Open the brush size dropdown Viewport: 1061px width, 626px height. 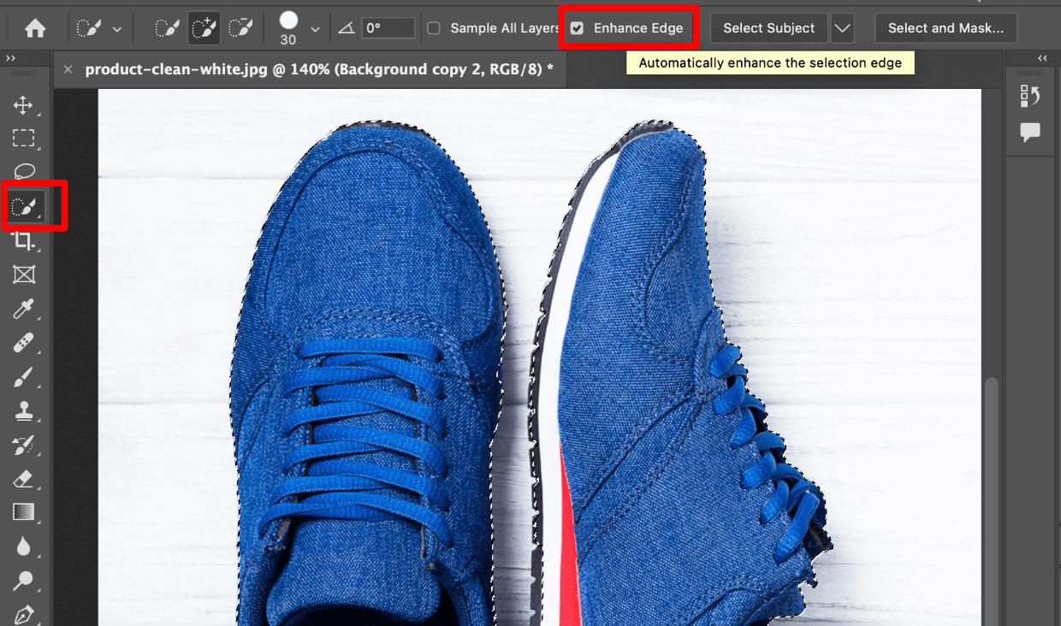coord(314,27)
